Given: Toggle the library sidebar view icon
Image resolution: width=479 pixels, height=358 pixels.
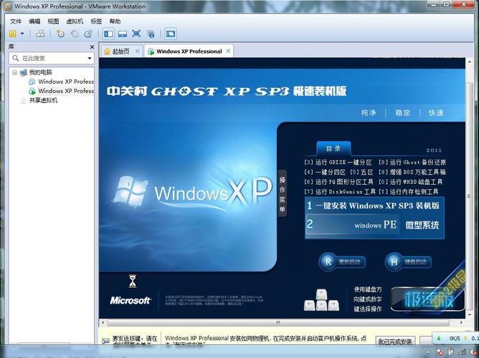Looking at the screenshot, I should 108,34.
